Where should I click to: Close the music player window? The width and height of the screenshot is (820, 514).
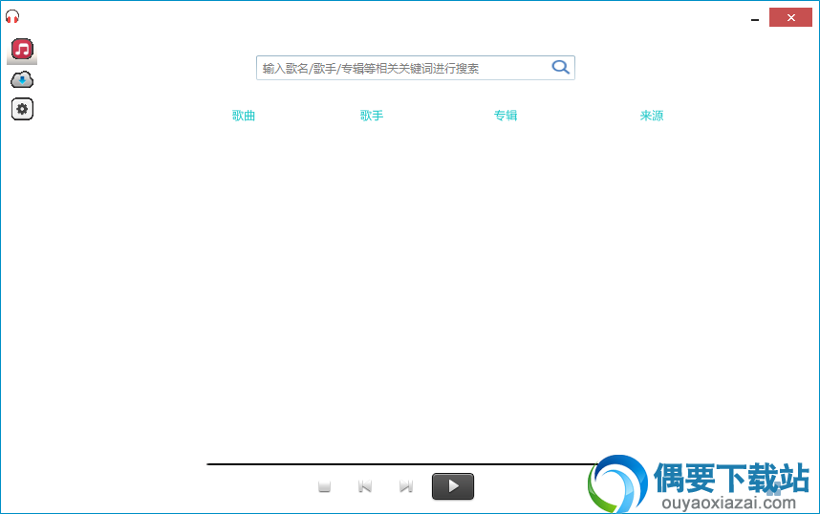[x=790, y=18]
